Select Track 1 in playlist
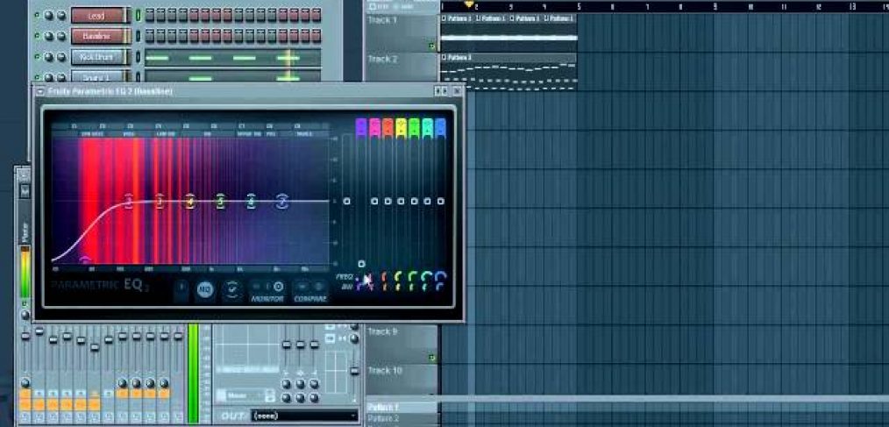Screen dimensions: 889x427 [x=402, y=33]
